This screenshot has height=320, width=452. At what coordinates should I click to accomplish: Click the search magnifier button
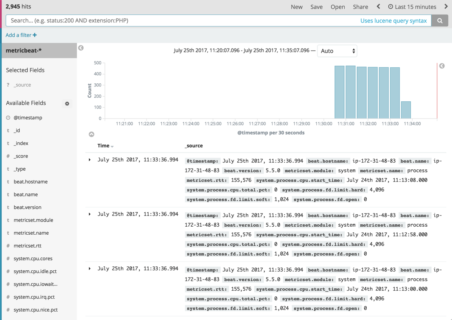coord(440,20)
